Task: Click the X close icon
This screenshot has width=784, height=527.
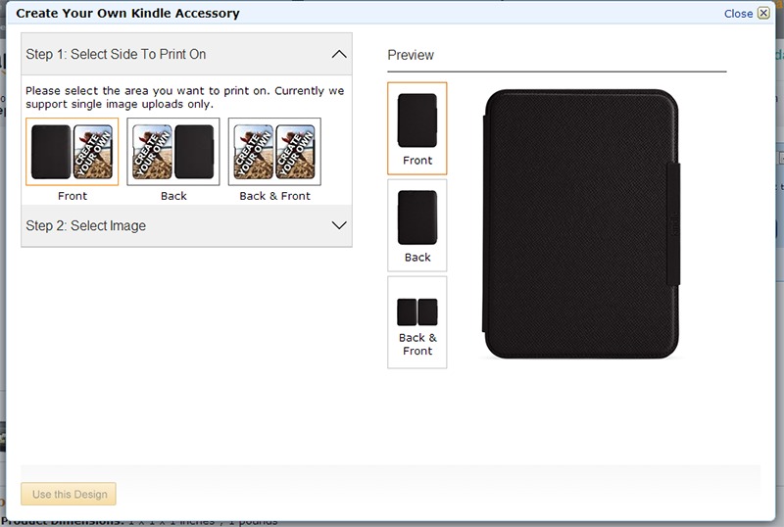Action: [763, 13]
